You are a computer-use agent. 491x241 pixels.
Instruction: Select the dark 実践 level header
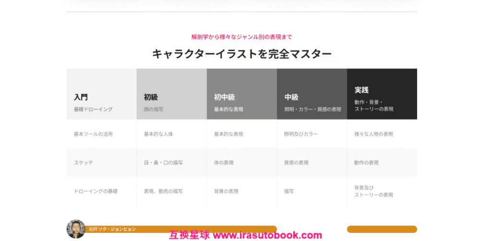[x=382, y=94]
